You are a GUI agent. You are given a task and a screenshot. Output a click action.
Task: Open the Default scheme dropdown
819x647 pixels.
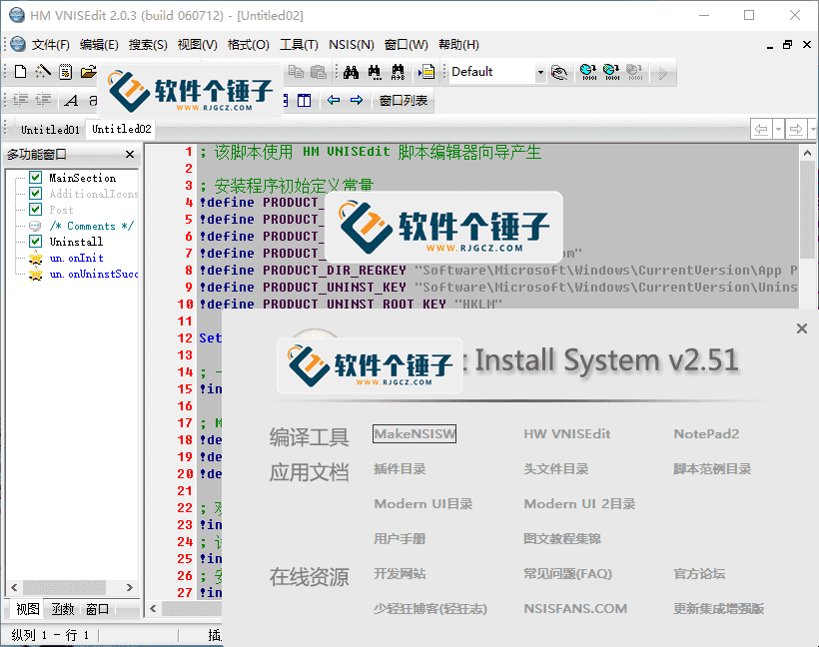point(540,71)
